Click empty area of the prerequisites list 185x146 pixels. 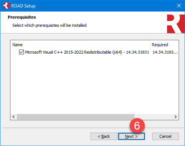tap(95, 85)
